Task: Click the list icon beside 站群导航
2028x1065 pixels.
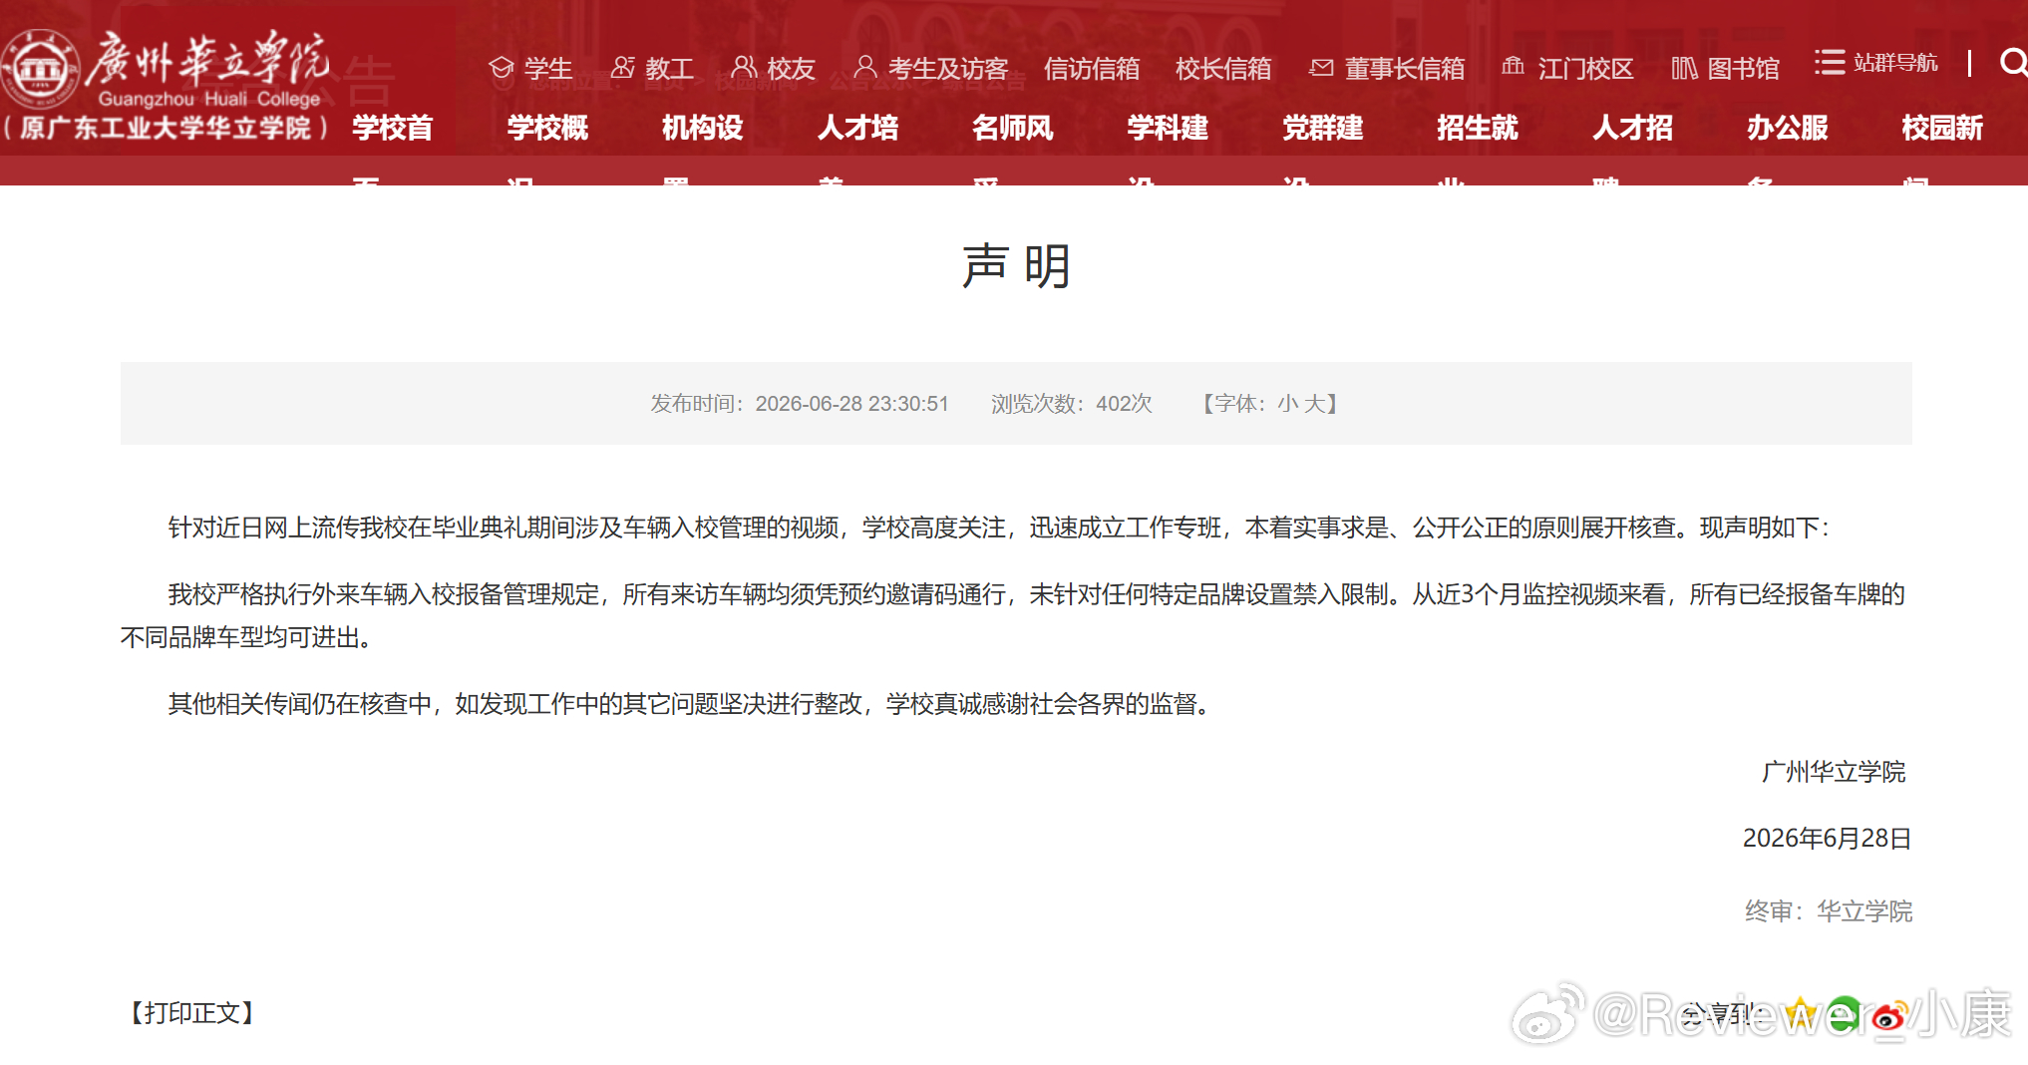Action: click(x=1830, y=63)
